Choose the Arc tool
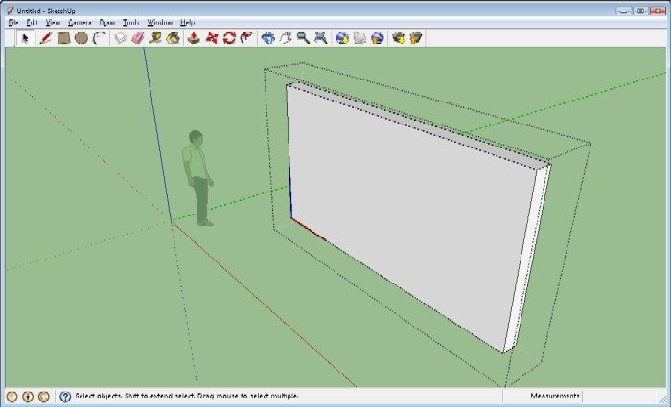Screen dimensions: 671x407 click(100, 38)
